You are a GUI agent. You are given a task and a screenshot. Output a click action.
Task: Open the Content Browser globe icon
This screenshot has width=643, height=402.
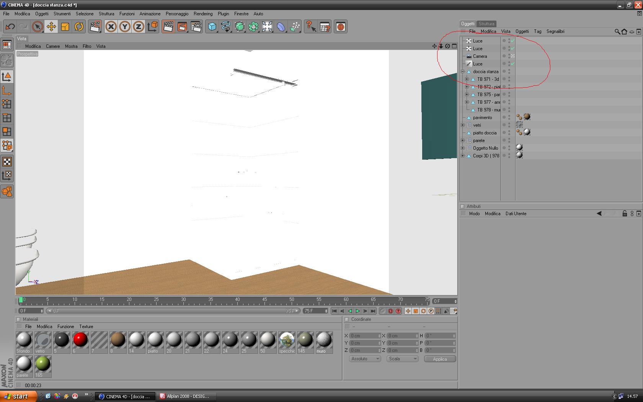pyautogui.click(x=341, y=27)
